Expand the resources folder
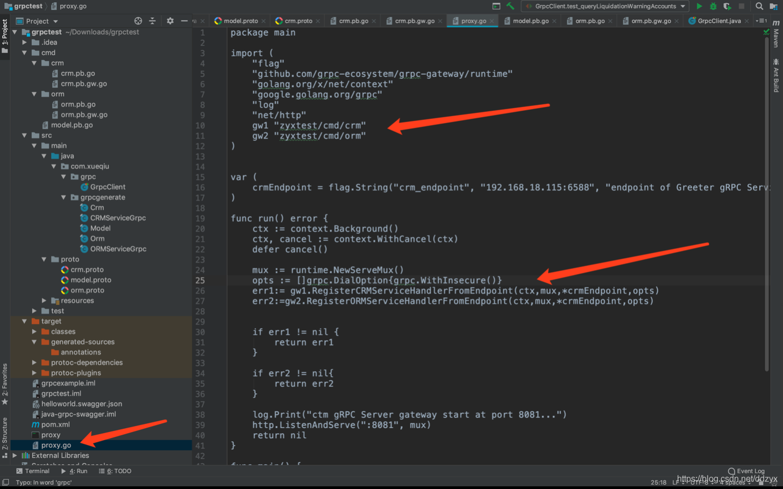 pyautogui.click(x=44, y=301)
